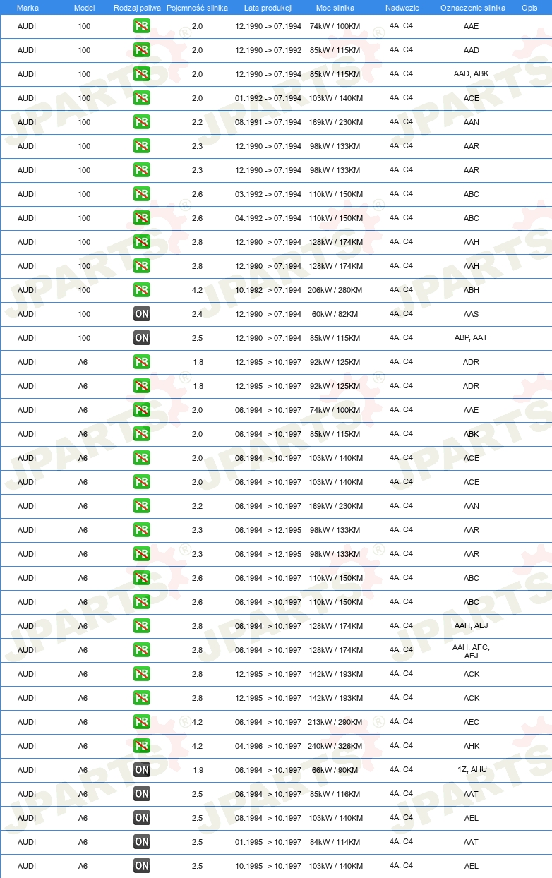Click the 1Z, AHU engine code
Screen dimensions: 552x878
tap(471, 770)
